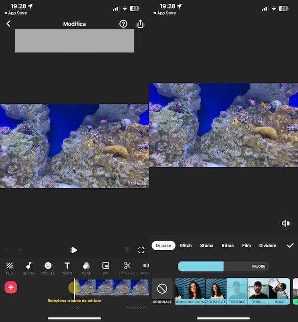Apply the Roll effect
This screenshot has height=322, width=298.
(x=279, y=291)
